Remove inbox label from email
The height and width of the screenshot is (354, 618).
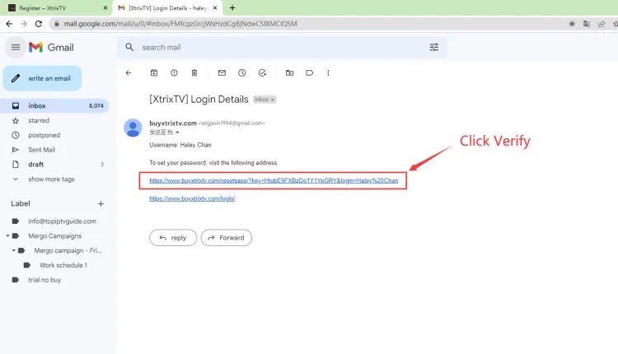(273, 100)
